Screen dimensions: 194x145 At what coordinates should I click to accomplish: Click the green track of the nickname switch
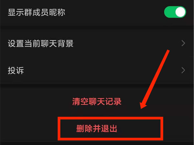169,12
